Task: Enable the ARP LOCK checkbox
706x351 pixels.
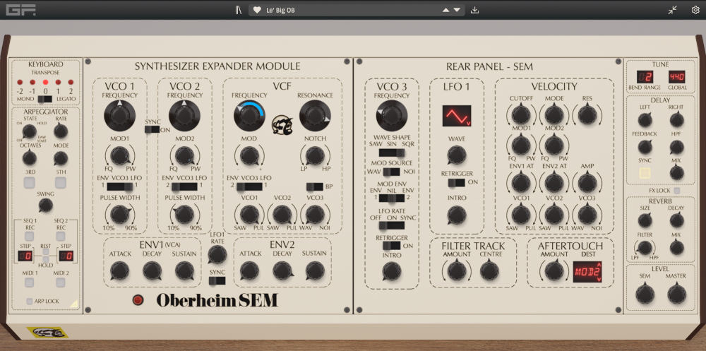Action: (29, 301)
